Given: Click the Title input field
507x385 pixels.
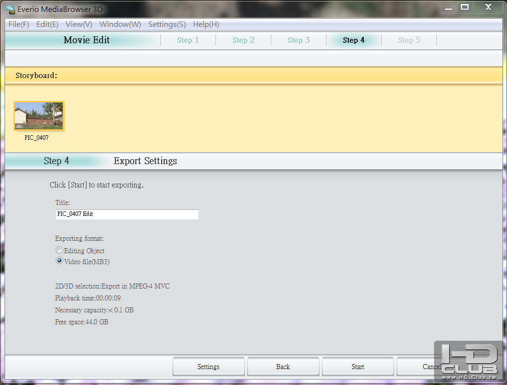Looking at the screenshot, I should (x=127, y=214).
